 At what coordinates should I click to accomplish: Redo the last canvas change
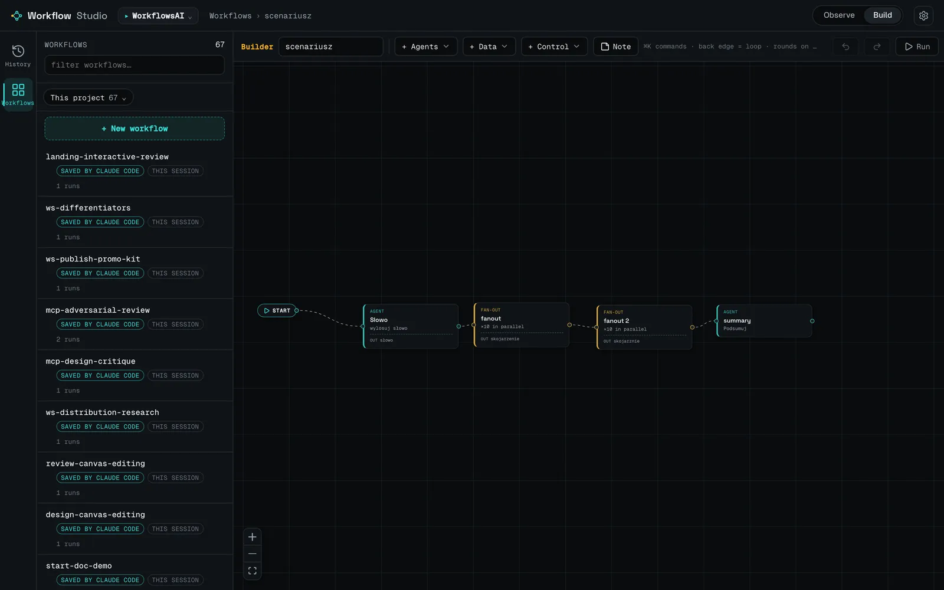click(x=877, y=47)
